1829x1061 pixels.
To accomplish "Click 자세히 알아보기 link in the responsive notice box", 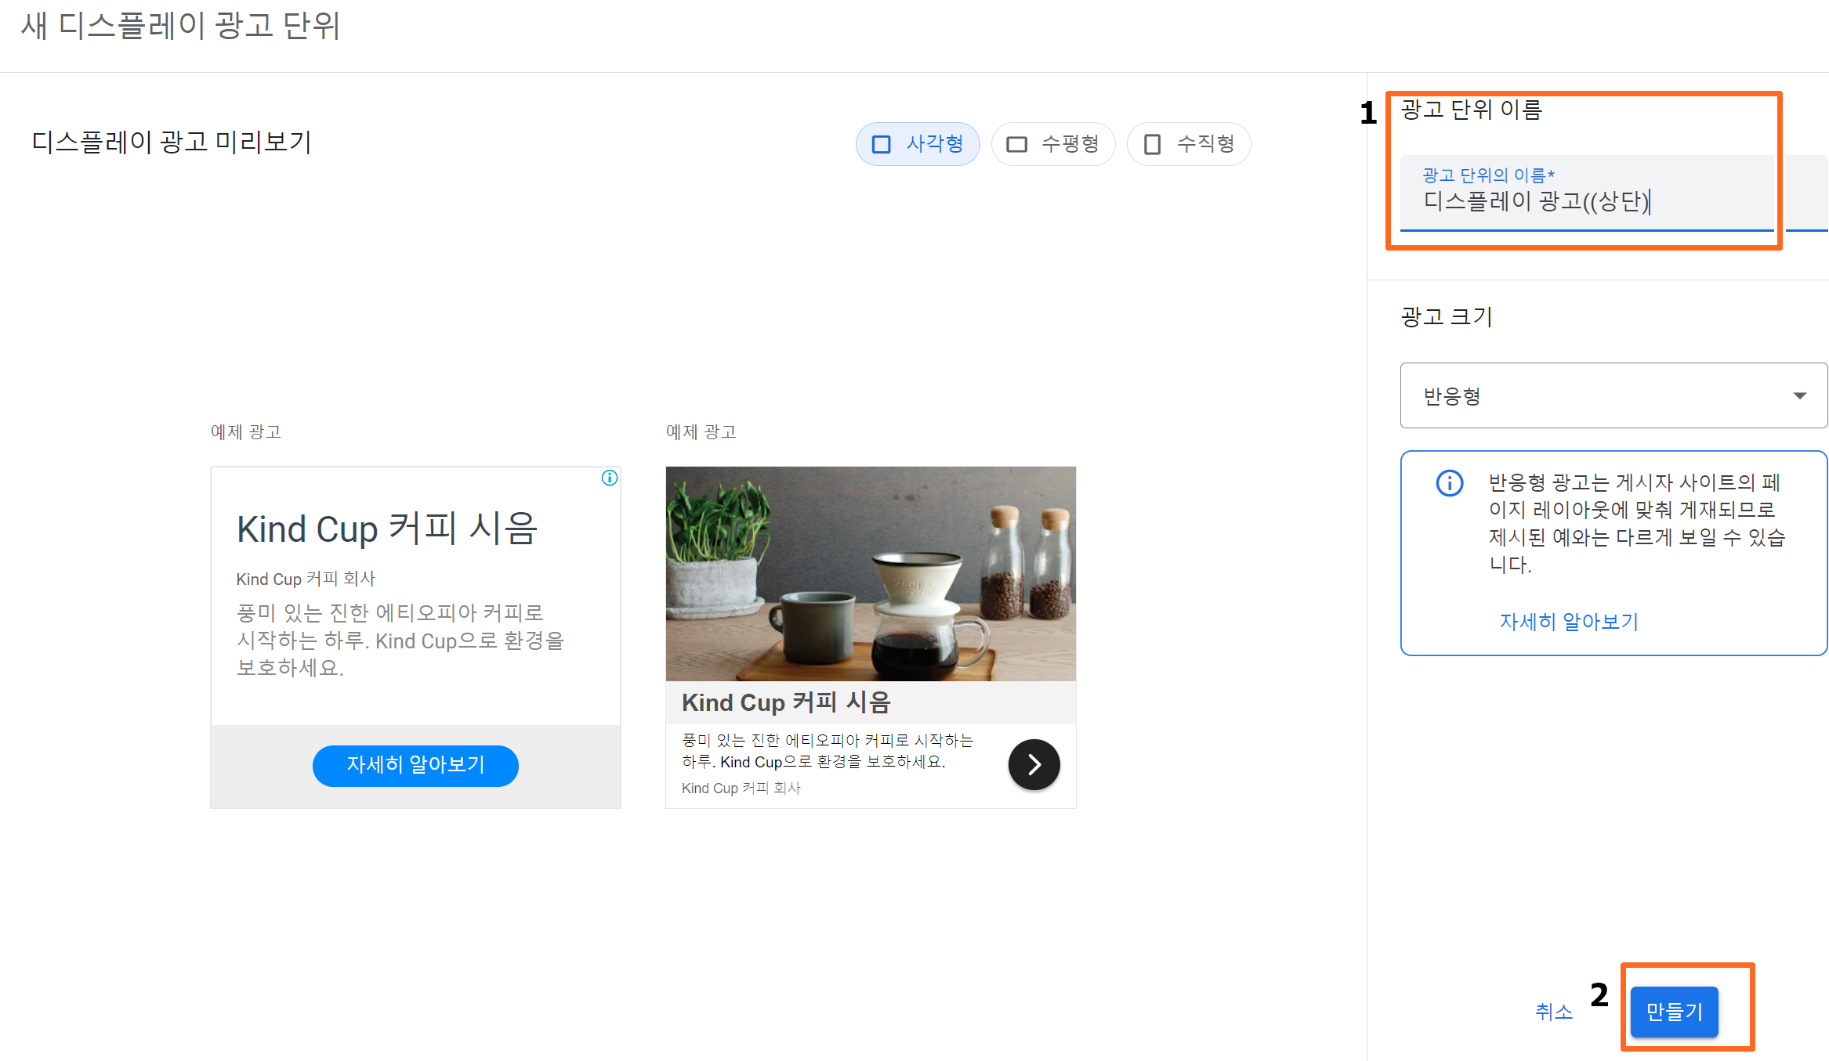I will click(1568, 621).
